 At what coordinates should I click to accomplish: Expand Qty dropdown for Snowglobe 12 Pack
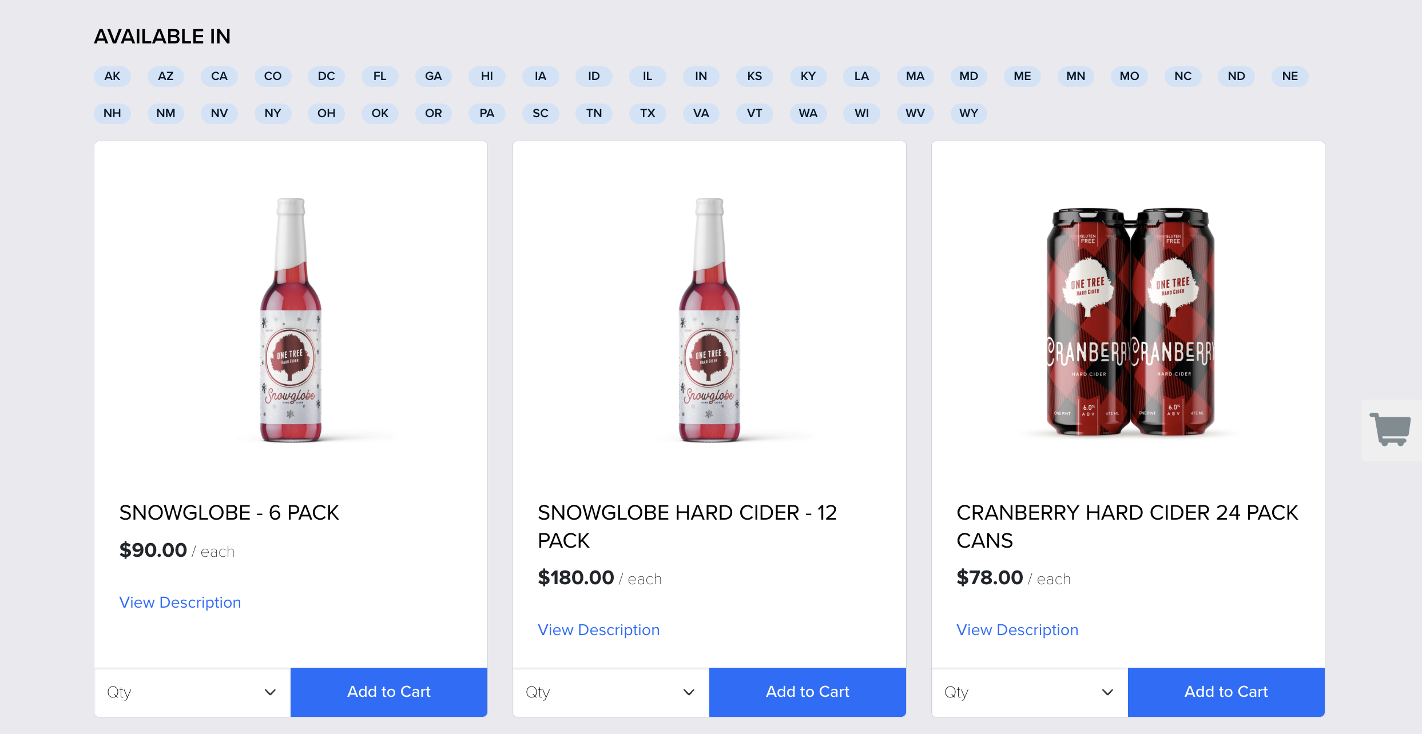pyautogui.click(x=611, y=692)
